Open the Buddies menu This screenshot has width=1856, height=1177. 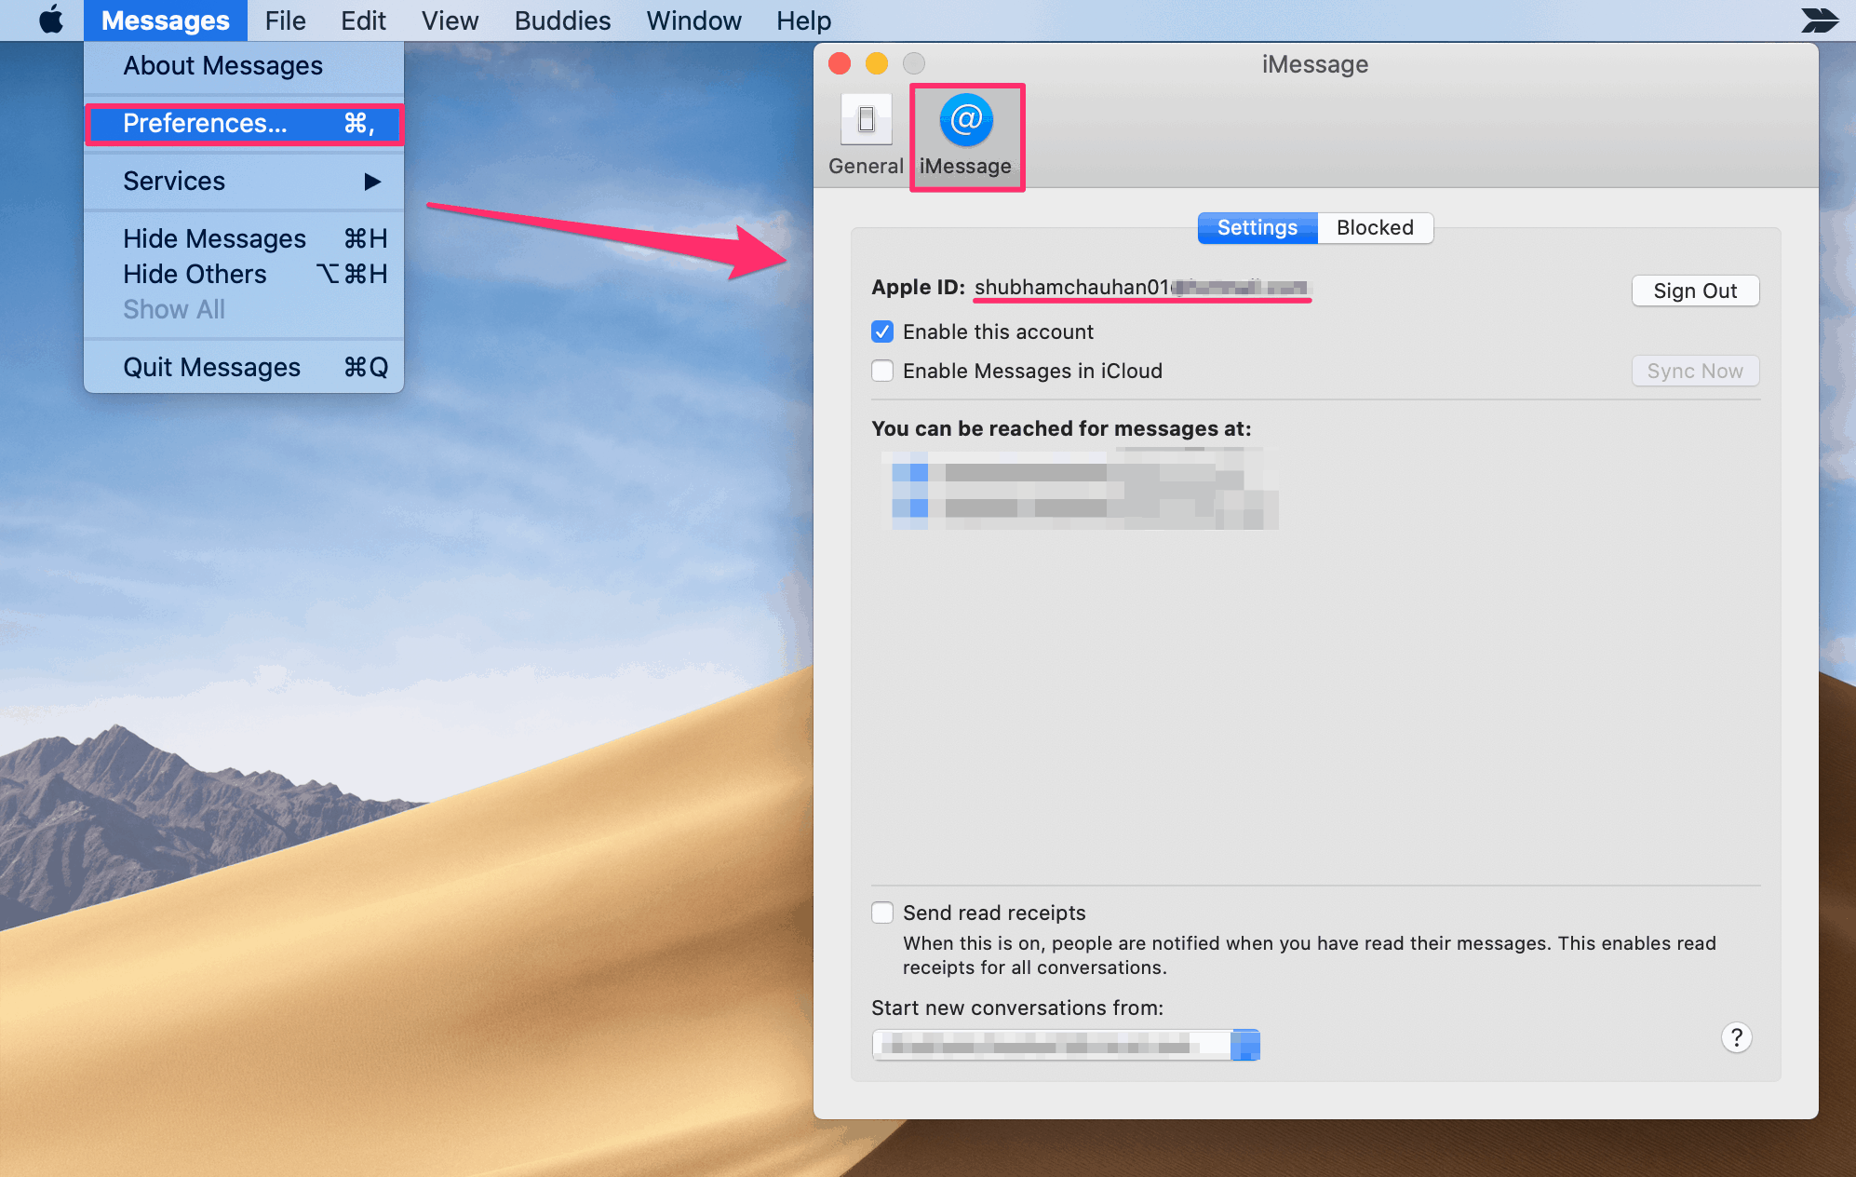(562, 20)
